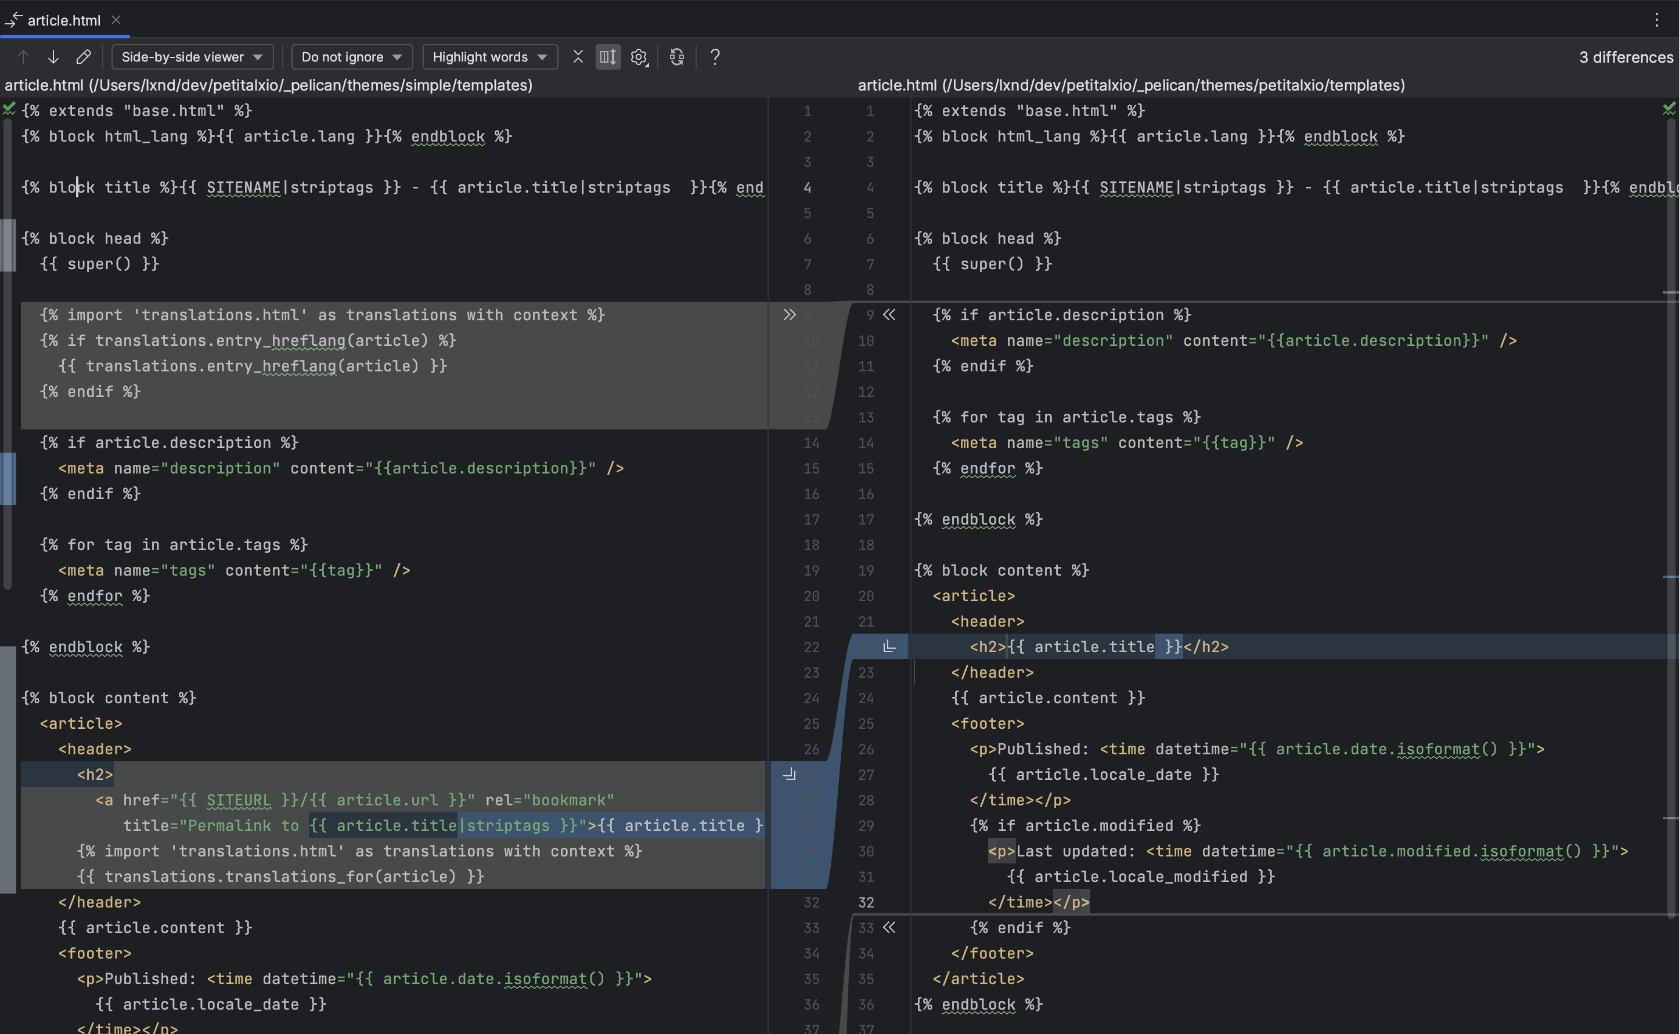Viewport: 1679px width, 1034px height.
Task: Apply left change with >> arrow at line 9
Action: coord(790,314)
